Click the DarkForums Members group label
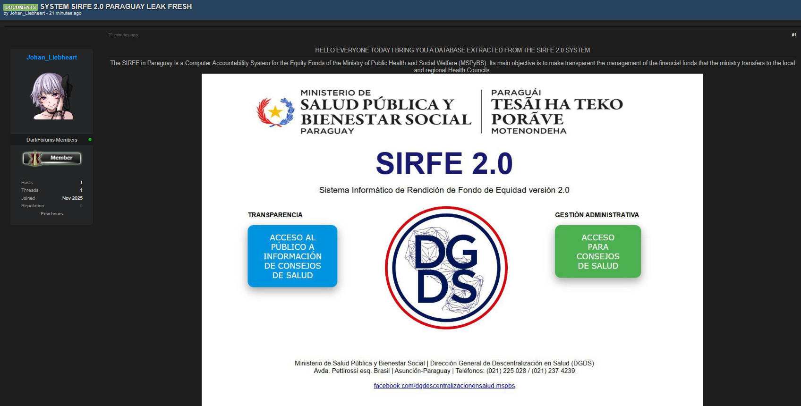This screenshot has width=801, height=406. point(51,140)
